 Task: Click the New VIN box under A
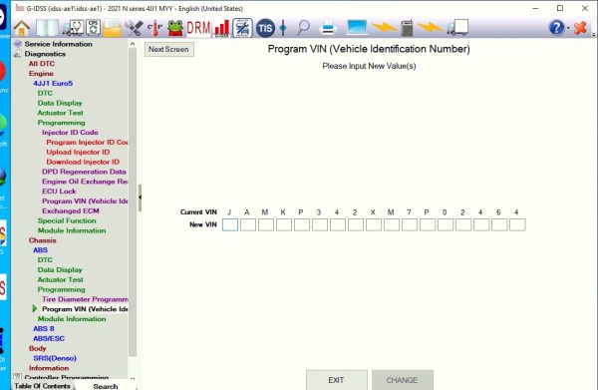pos(248,224)
